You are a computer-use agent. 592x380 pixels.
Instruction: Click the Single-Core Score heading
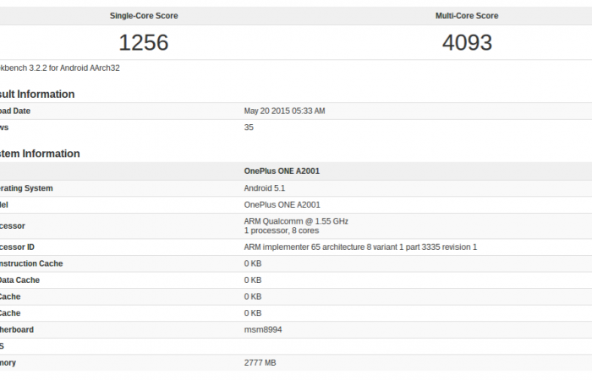144,15
